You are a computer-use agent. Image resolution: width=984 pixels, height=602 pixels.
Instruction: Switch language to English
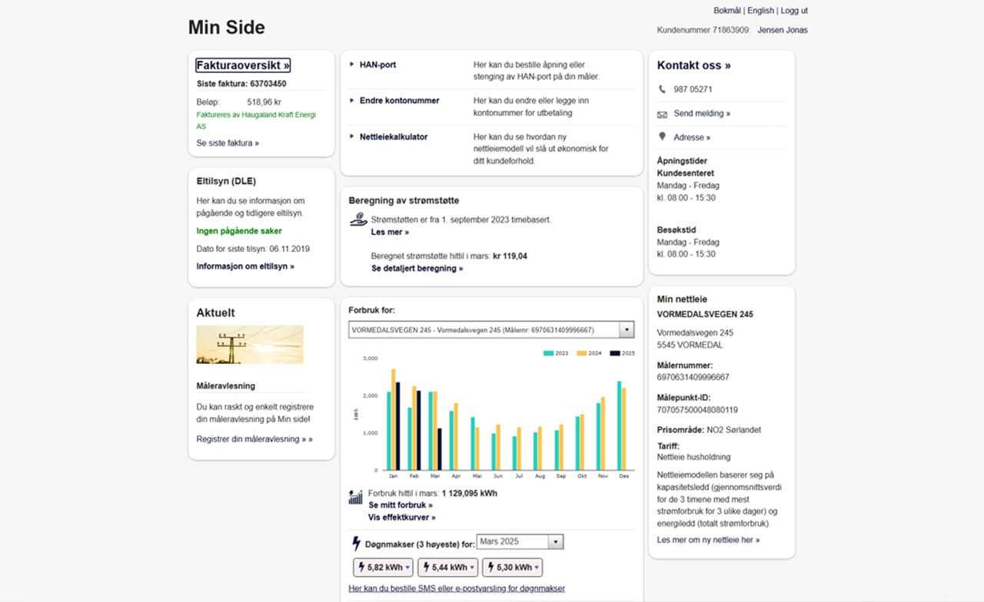[x=760, y=10]
